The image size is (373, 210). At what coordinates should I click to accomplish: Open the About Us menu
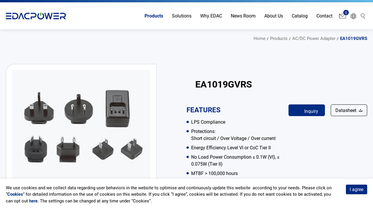pos(274,16)
